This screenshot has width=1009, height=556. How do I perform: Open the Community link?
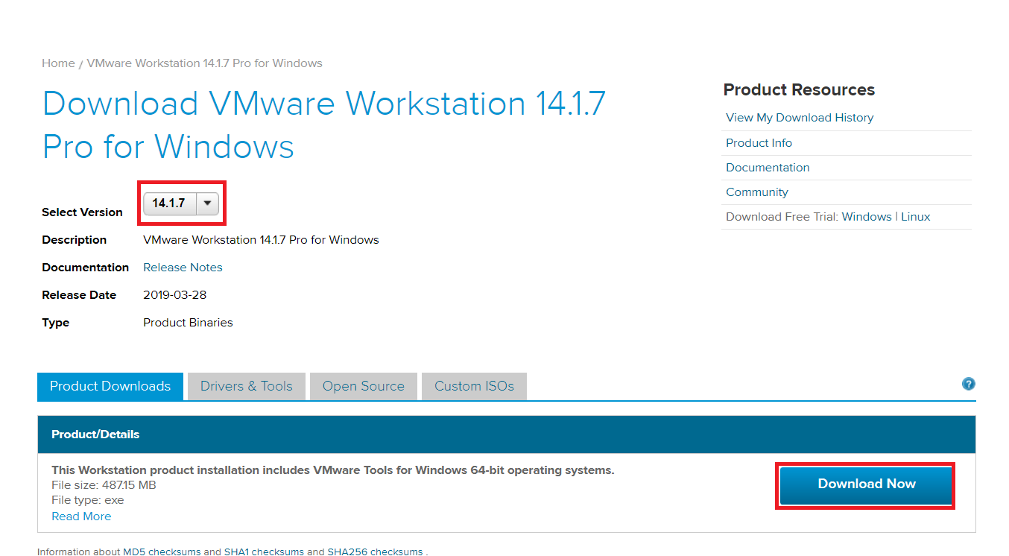pyautogui.click(x=756, y=192)
